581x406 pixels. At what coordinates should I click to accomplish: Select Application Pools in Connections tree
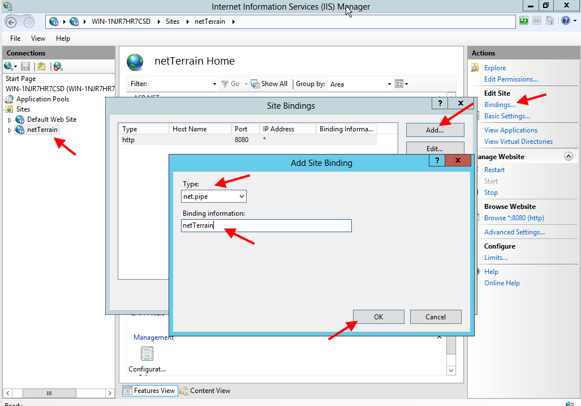pyautogui.click(x=42, y=99)
